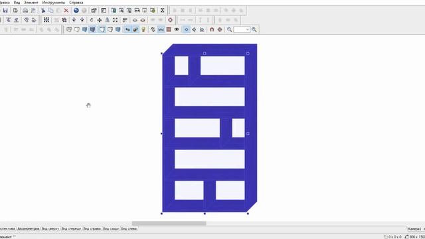Screen dimensions: 425x239
Task: Toggle the highlighted blue diamond snap icon
Action: (x=186, y=29)
